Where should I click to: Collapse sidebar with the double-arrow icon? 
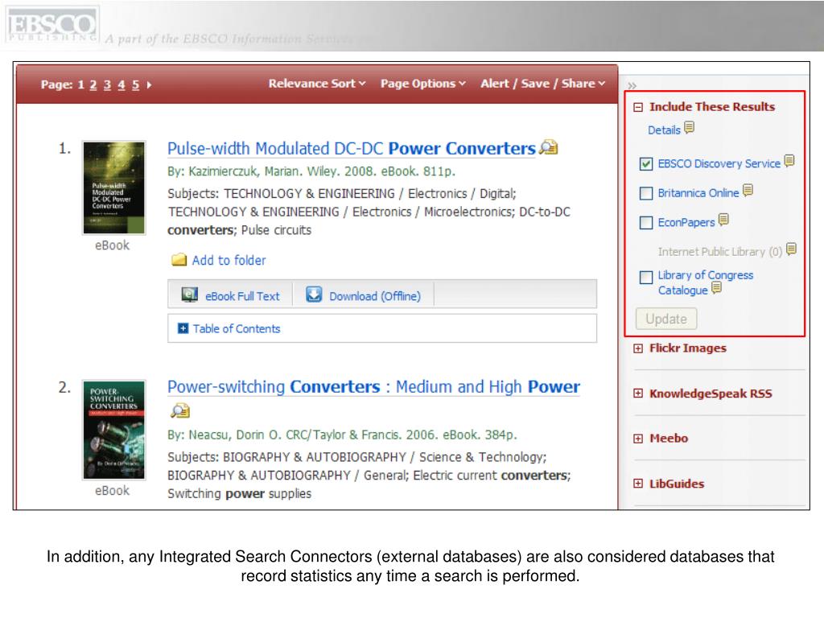[632, 85]
